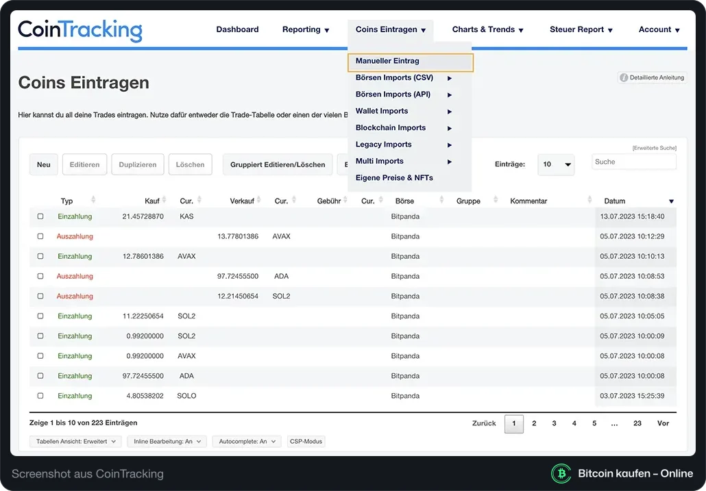706x491 pixels.
Task: Open the Autocomplete: An dropdown
Action: 247,442
